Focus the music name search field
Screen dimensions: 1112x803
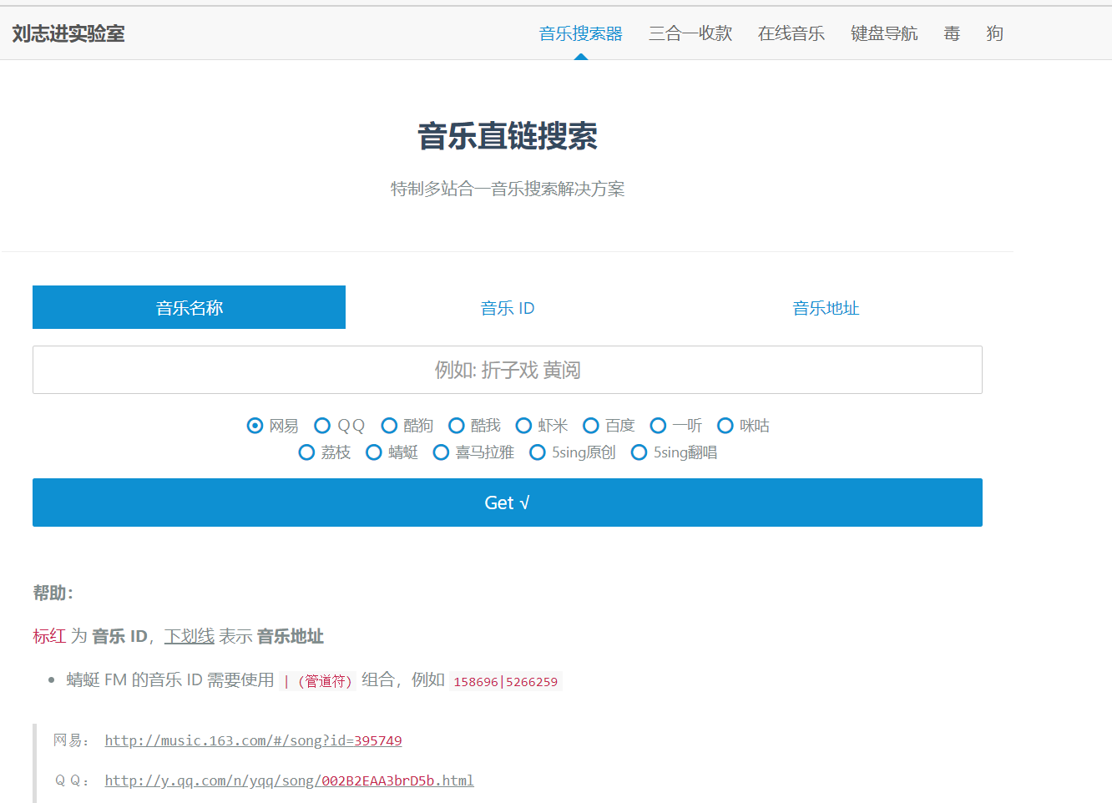click(x=508, y=370)
